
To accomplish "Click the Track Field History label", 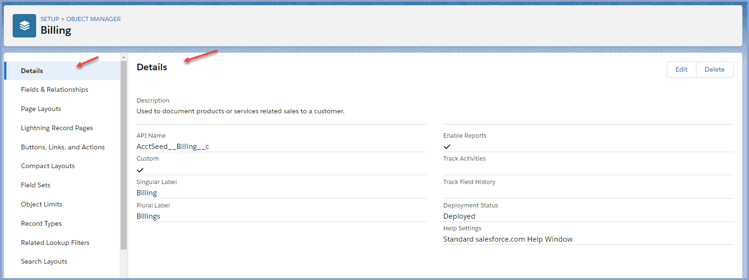I will click(x=469, y=182).
